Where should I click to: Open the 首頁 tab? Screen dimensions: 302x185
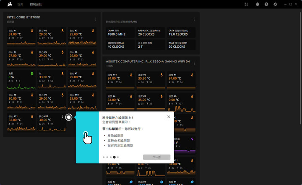coord(20,4)
